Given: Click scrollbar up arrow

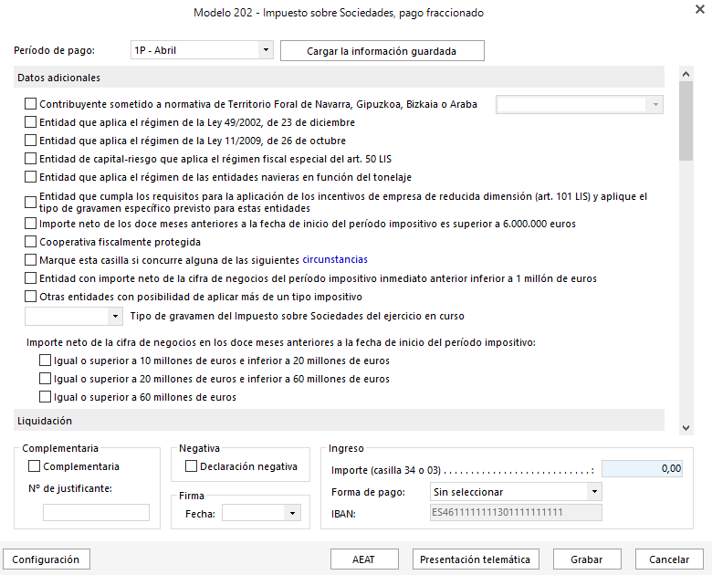Looking at the screenshot, I should pos(686,74).
